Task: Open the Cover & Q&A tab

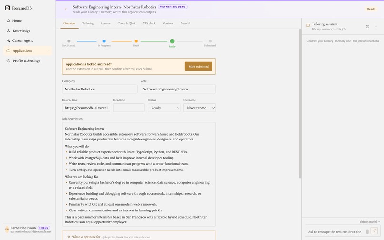Action: [126, 23]
